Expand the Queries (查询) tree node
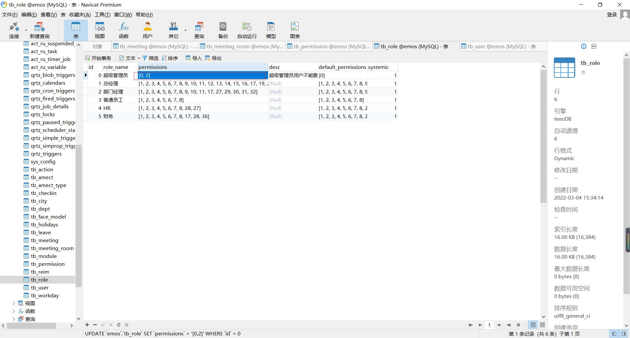This screenshot has width=630, height=338. point(14,319)
